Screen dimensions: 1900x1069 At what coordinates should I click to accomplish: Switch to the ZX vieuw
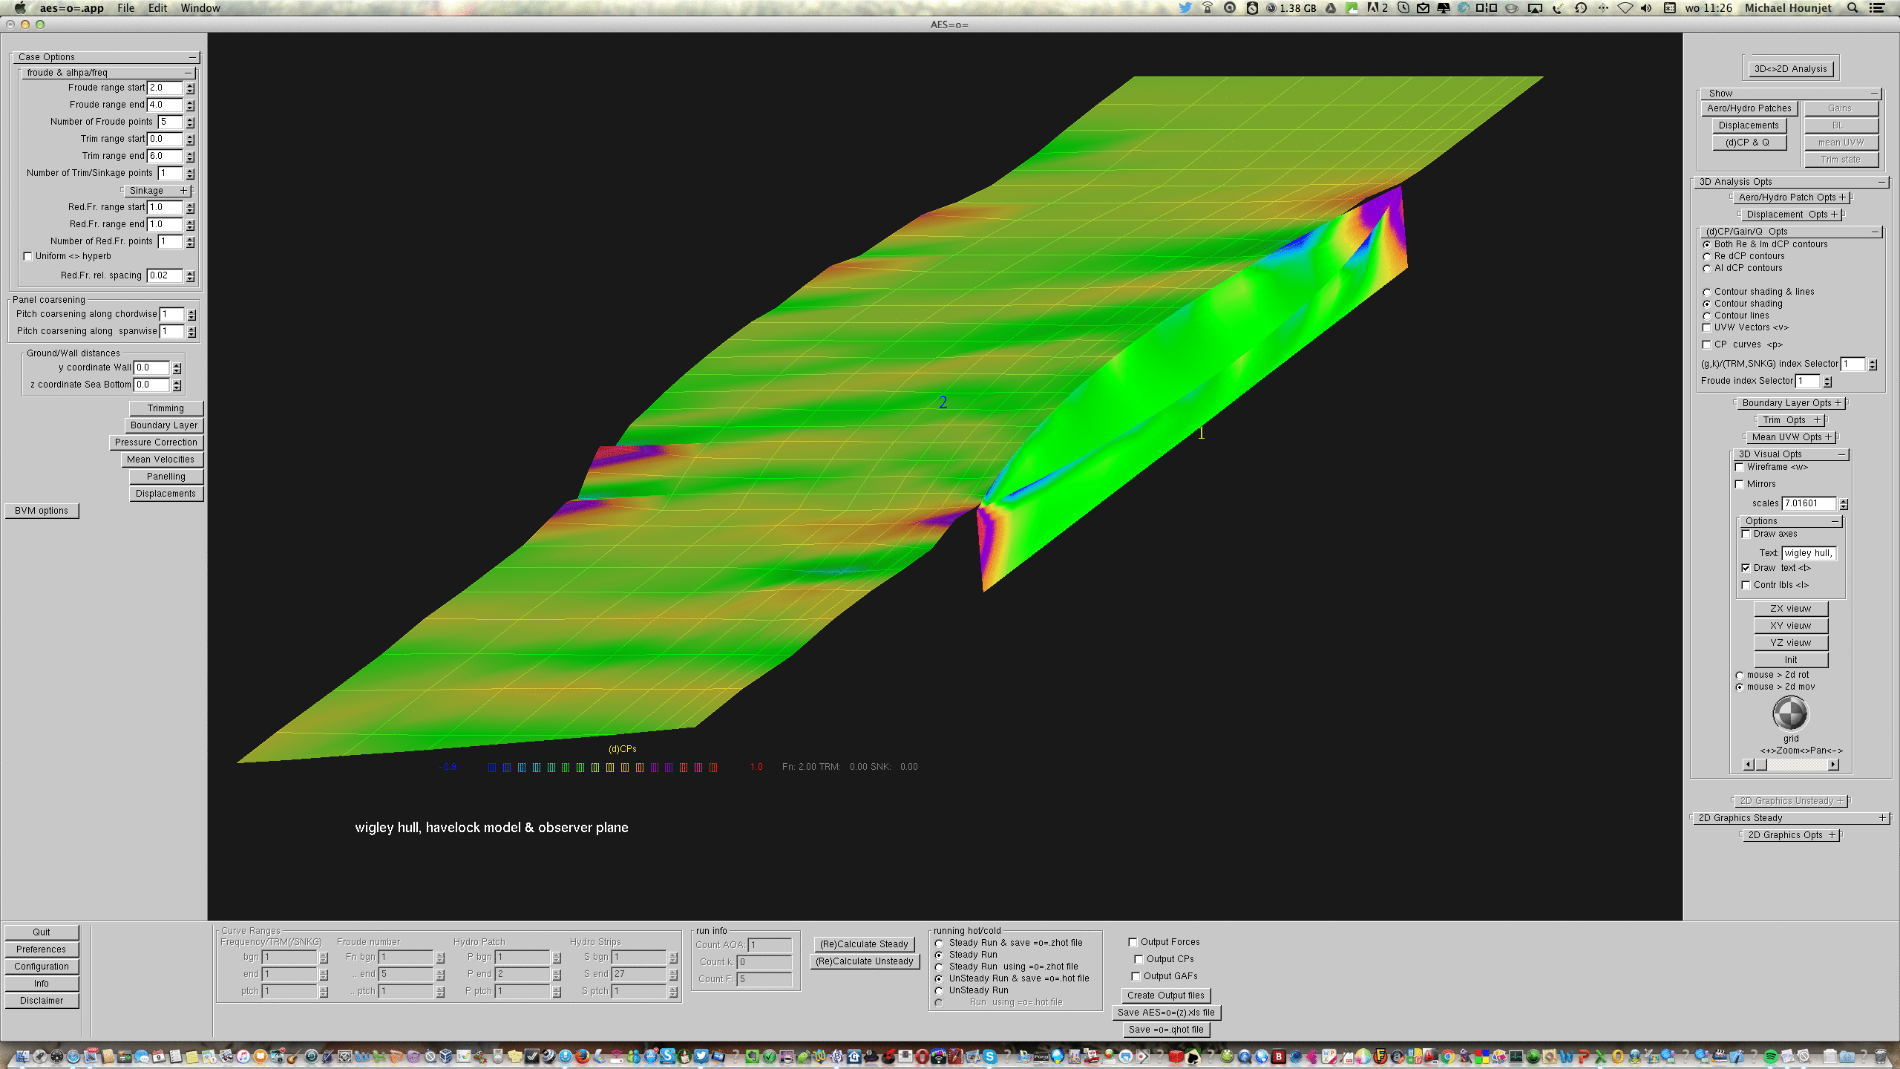(1790, 609)
